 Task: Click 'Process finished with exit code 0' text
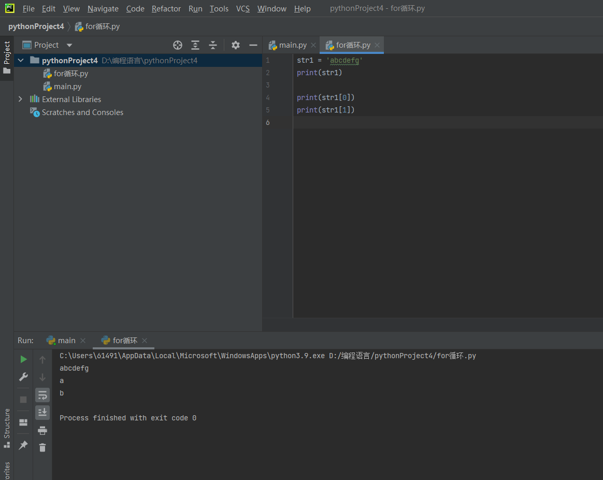pos(128,418)
